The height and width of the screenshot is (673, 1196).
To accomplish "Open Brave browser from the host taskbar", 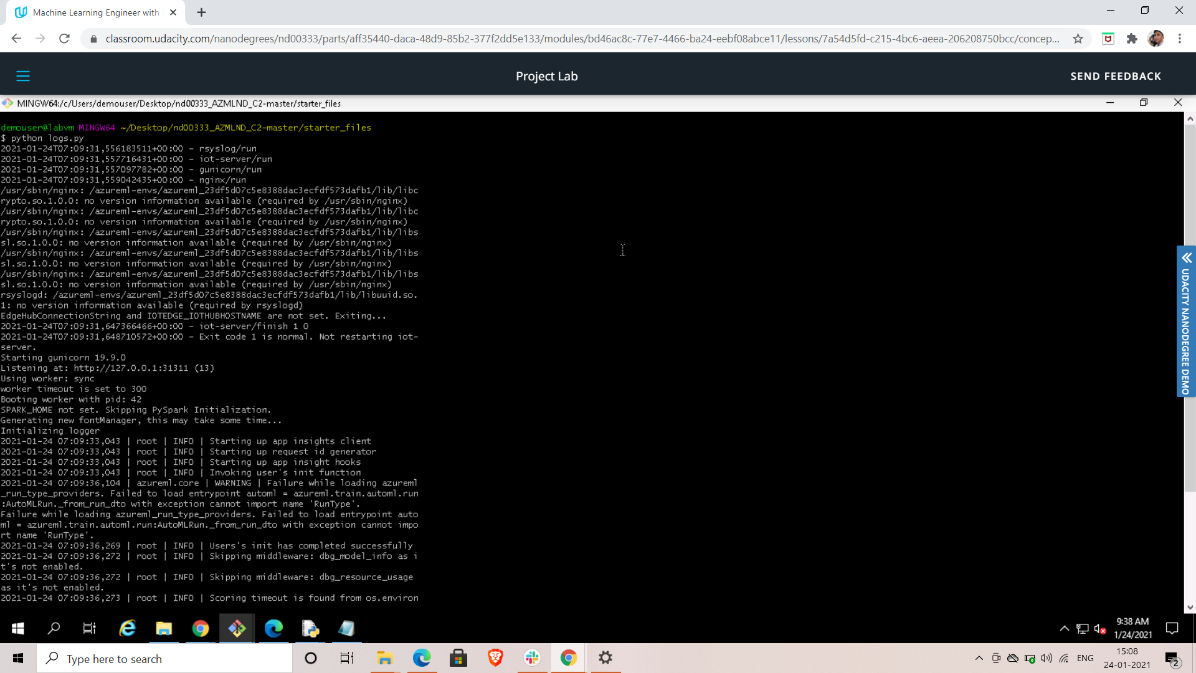I will pos(495,658).
